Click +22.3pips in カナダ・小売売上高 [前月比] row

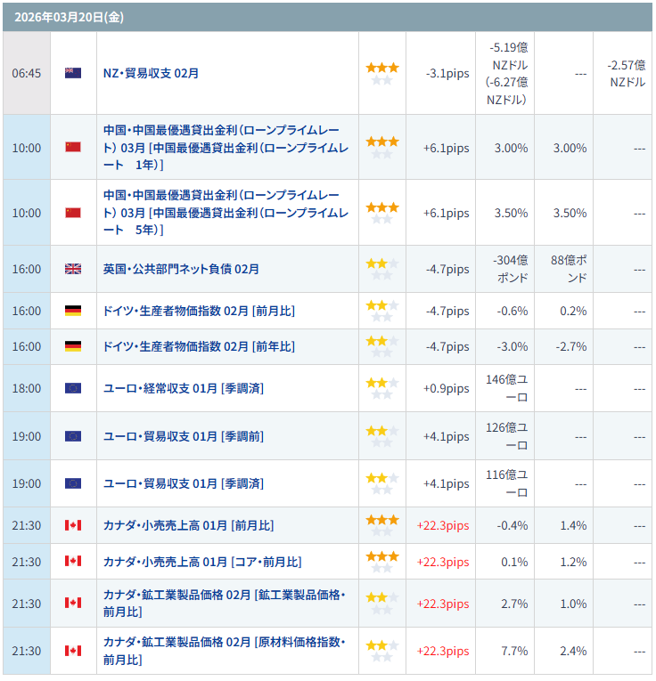[x=442, y=525]
